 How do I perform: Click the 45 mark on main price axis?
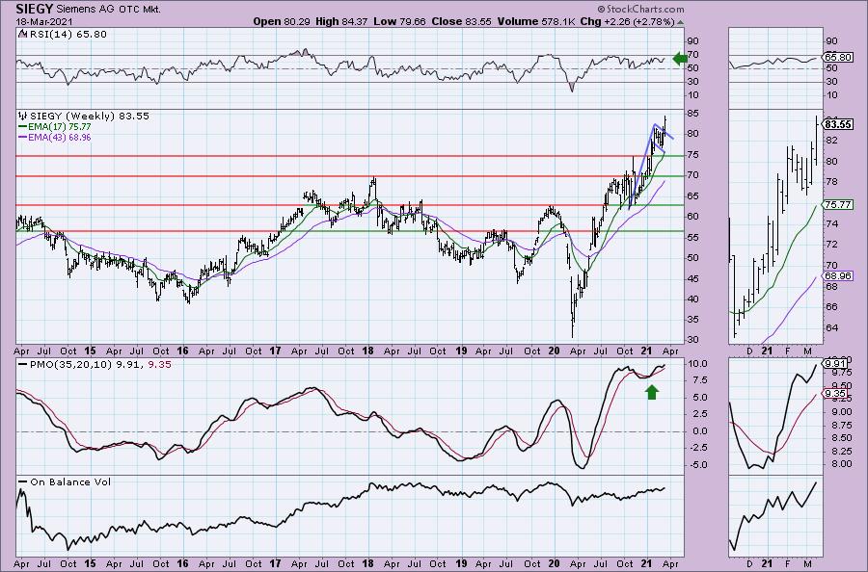point(692,278)
